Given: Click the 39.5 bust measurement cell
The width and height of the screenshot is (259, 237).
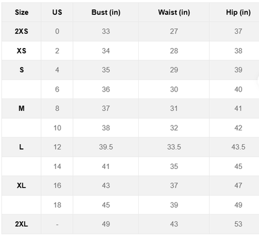Looking at the screenshot, I should 106,147.
